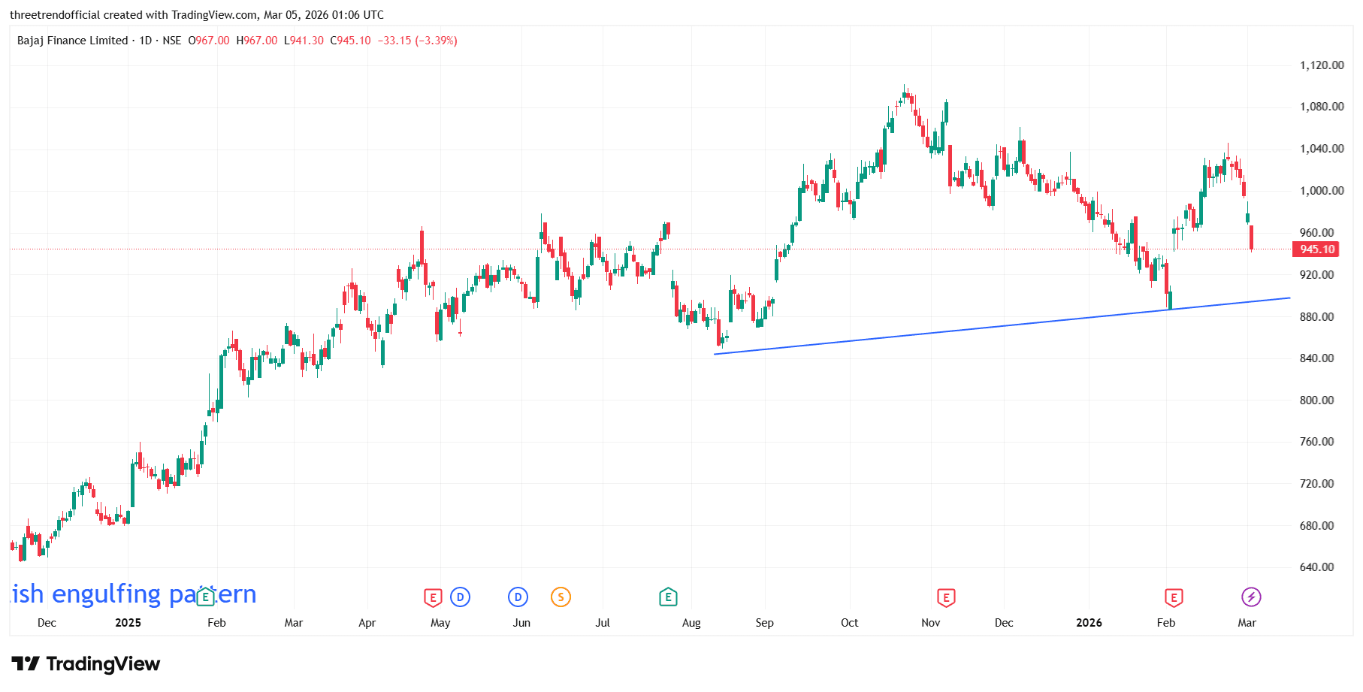Viewport: 1363px width, 692px height.
Task: Click the 'threetrendofficial created with TradingView.com' caption
Action: [134, 15]
